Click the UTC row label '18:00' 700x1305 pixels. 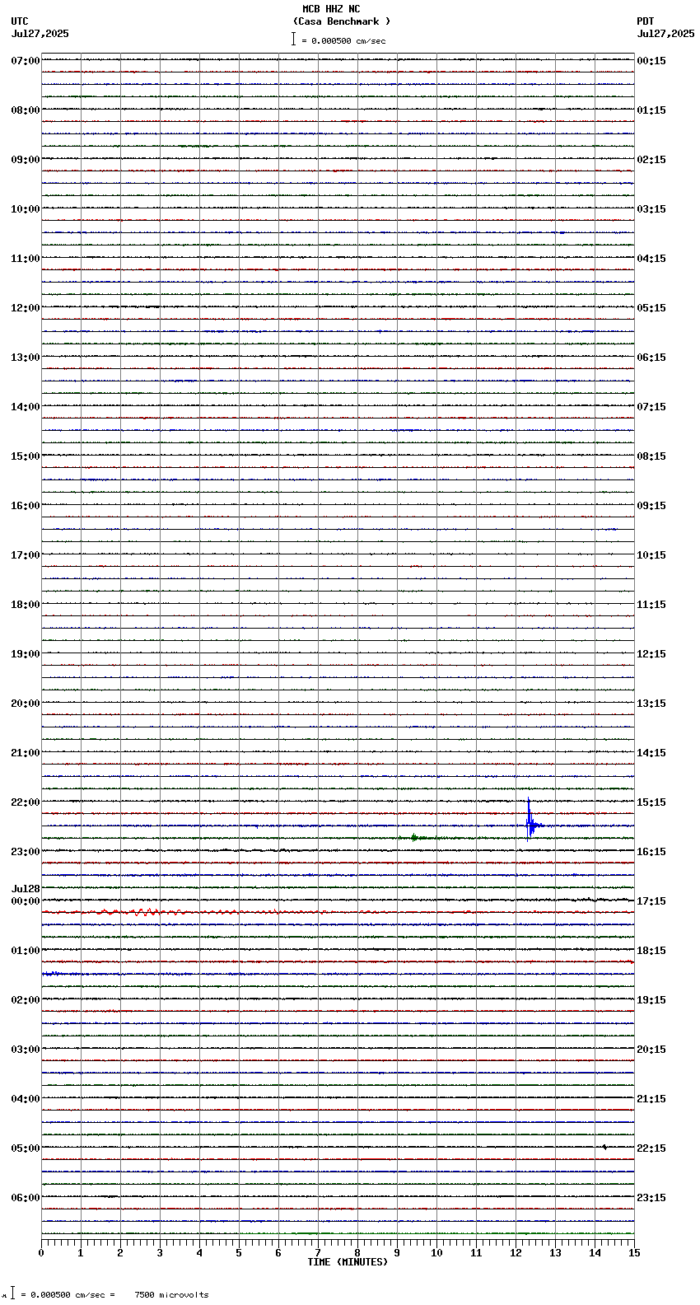[x=26, y=605]
